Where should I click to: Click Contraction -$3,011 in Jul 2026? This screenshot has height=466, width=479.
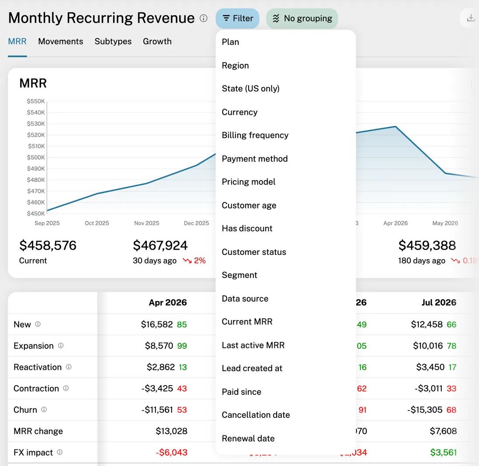pyautogui.click(x=429, y=388)
